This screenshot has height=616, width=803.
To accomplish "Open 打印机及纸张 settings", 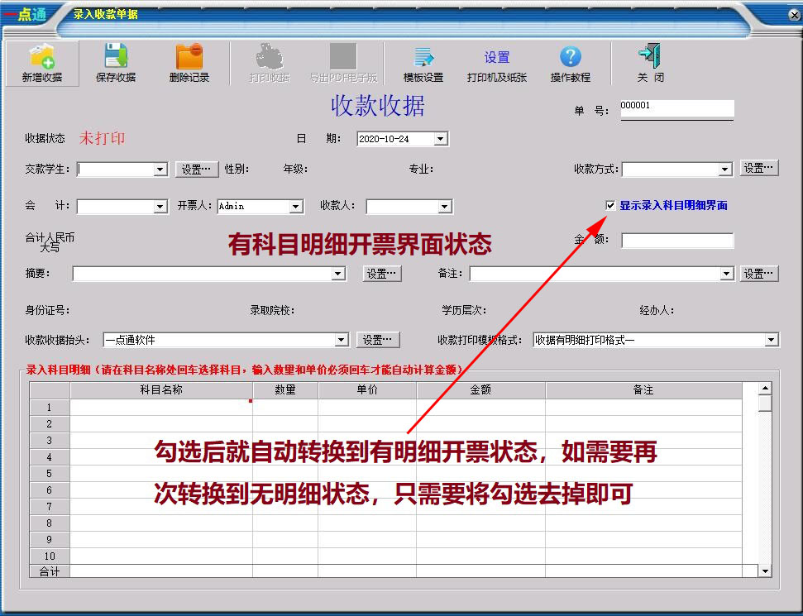I will [497, 65].
